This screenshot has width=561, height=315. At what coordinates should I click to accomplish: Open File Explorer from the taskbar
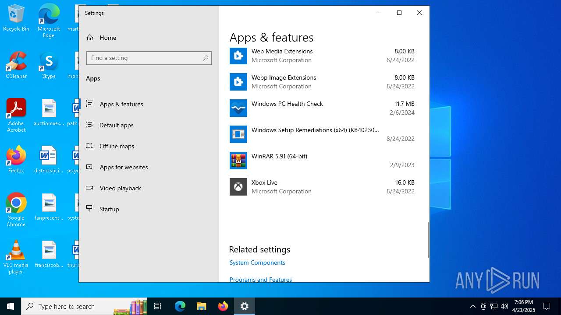coord(202,306)
